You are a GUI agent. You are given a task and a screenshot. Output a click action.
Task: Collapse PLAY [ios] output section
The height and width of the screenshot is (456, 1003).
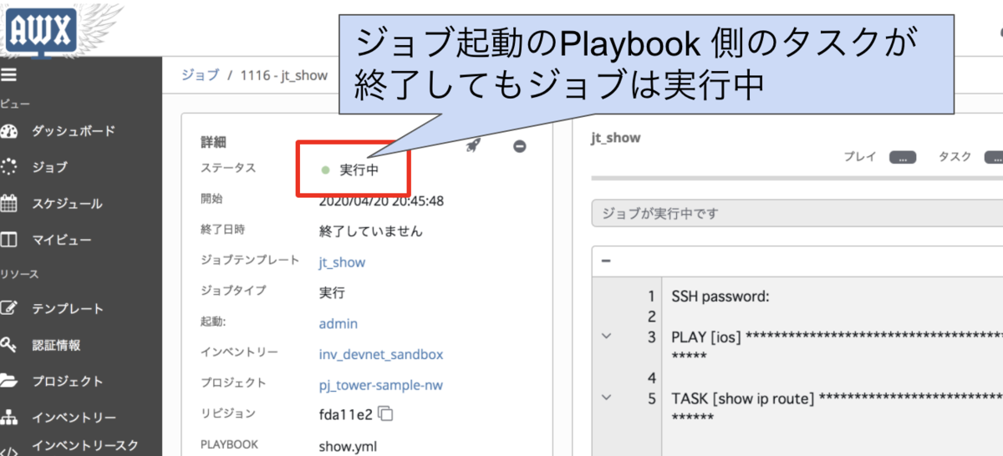[606, 336]
